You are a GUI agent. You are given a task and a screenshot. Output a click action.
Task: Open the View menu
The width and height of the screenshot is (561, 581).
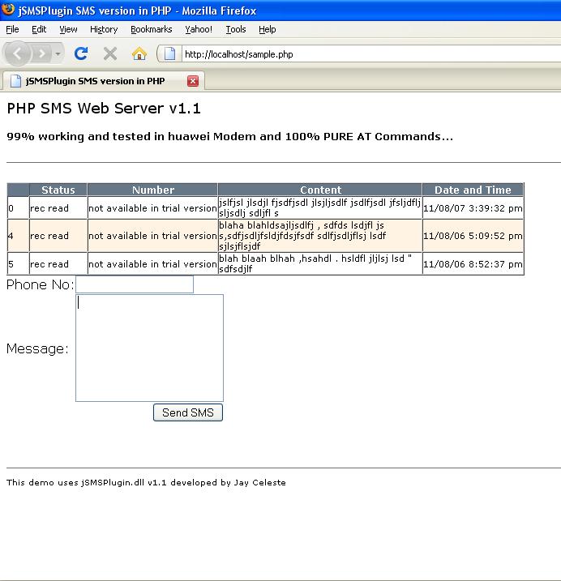click(68, 29)
